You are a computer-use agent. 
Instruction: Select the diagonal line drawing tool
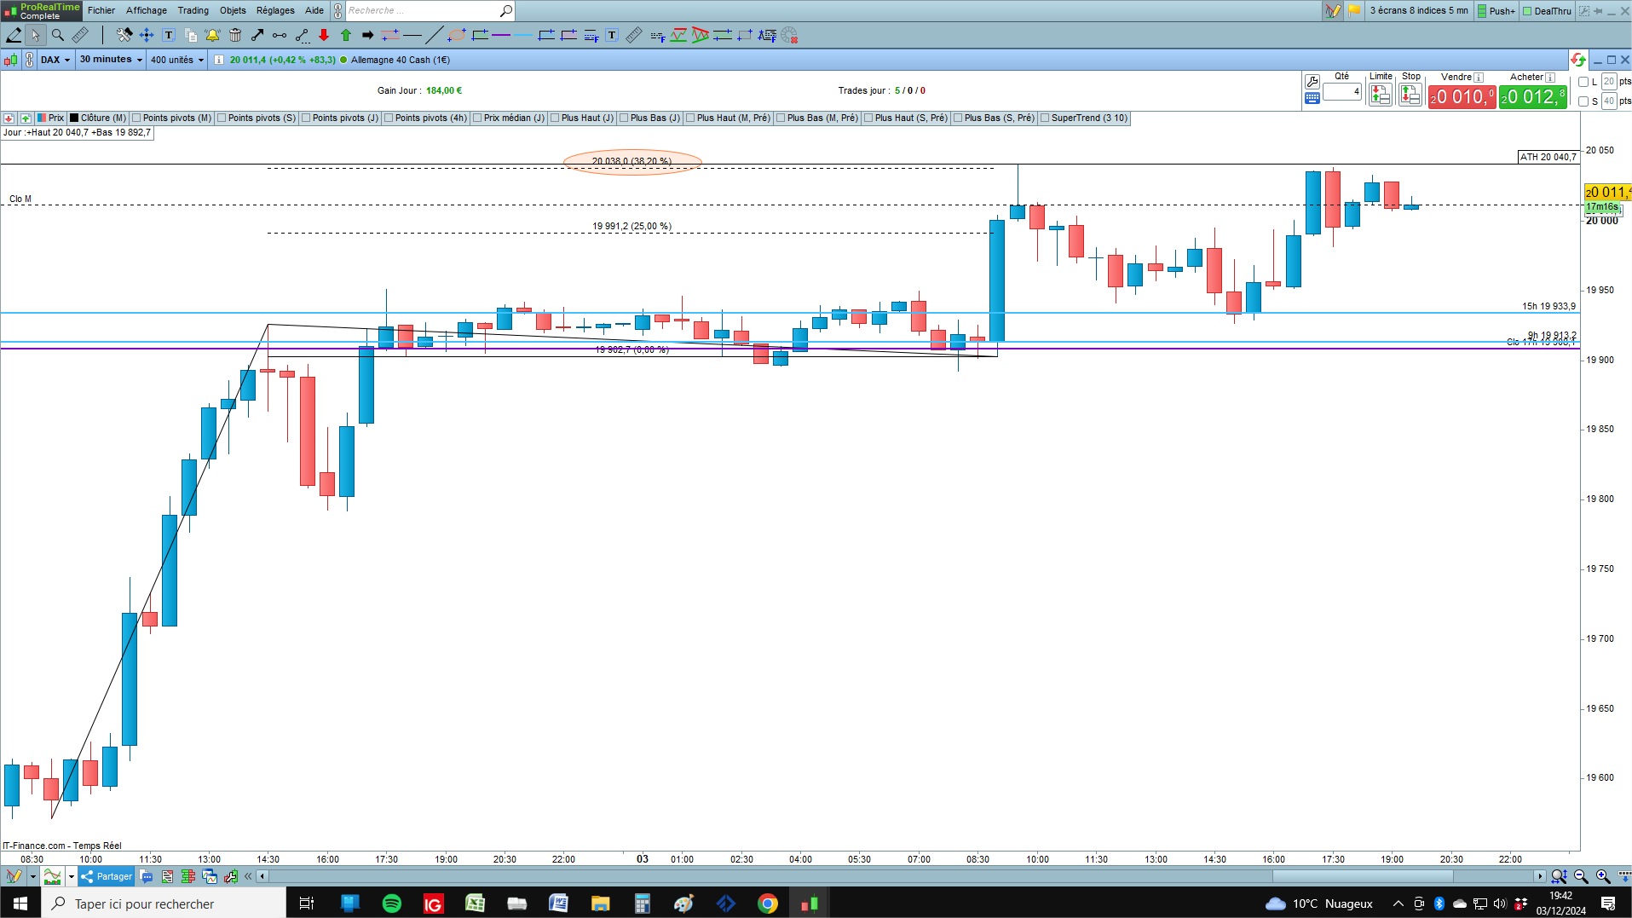coord(434,35)
